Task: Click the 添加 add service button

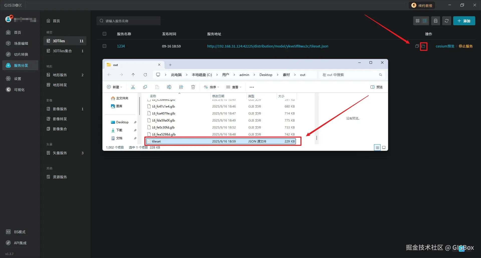Action: (464, 21)
